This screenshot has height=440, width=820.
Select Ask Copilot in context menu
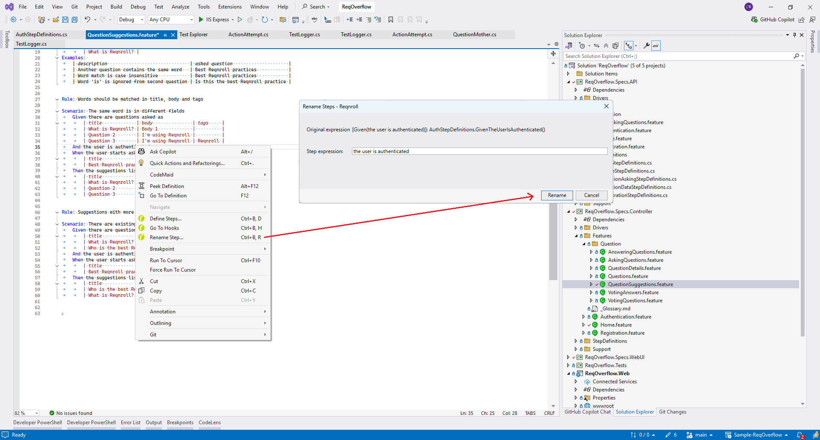[x=203, y=152]
